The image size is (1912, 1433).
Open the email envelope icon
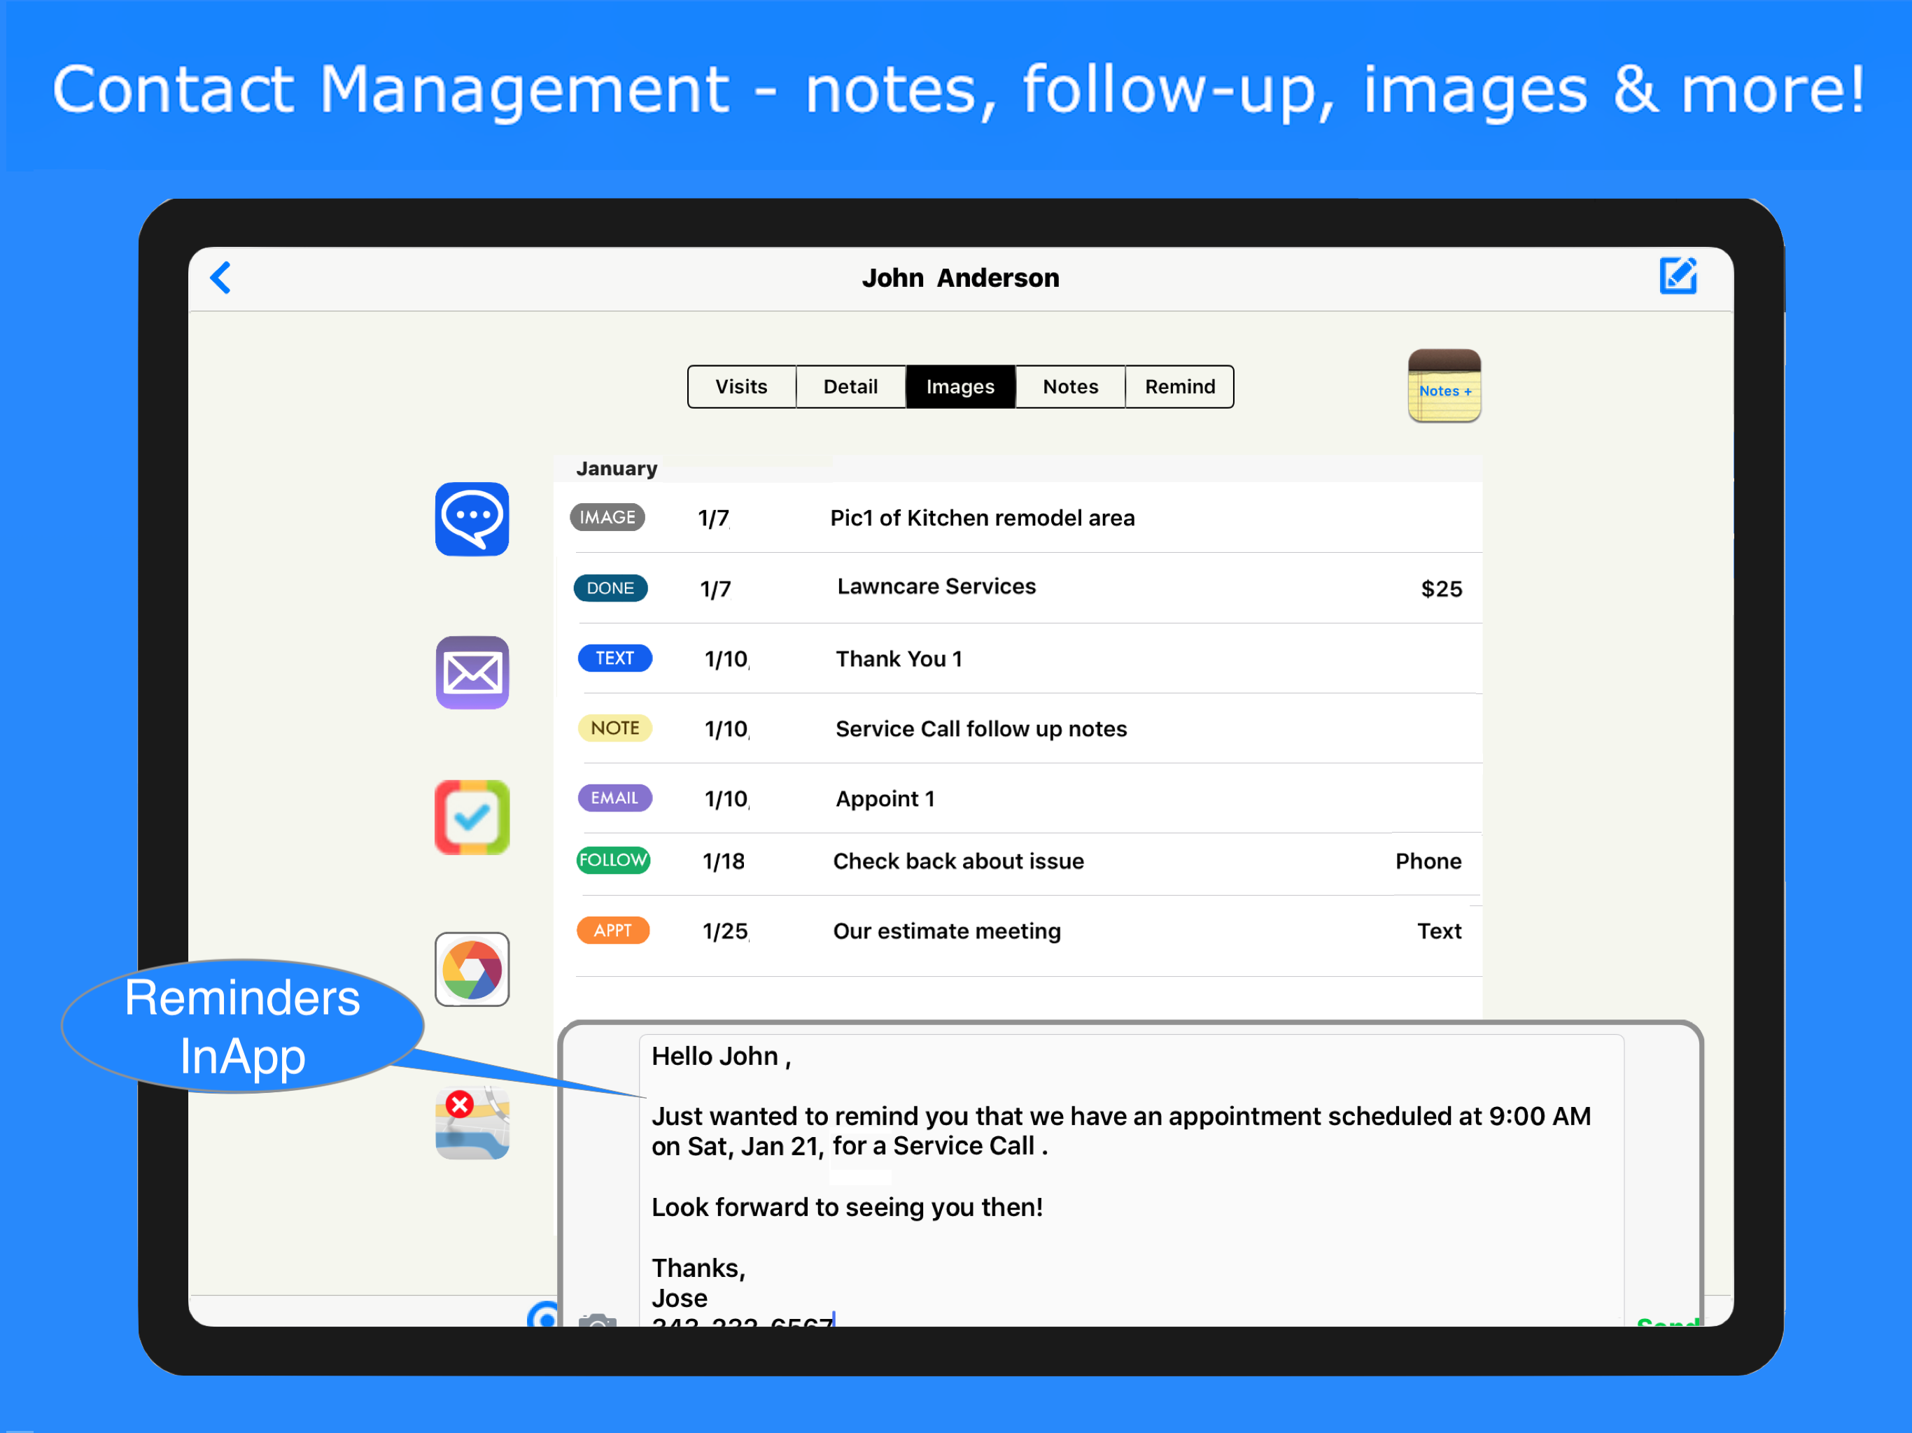pos(472,672)
